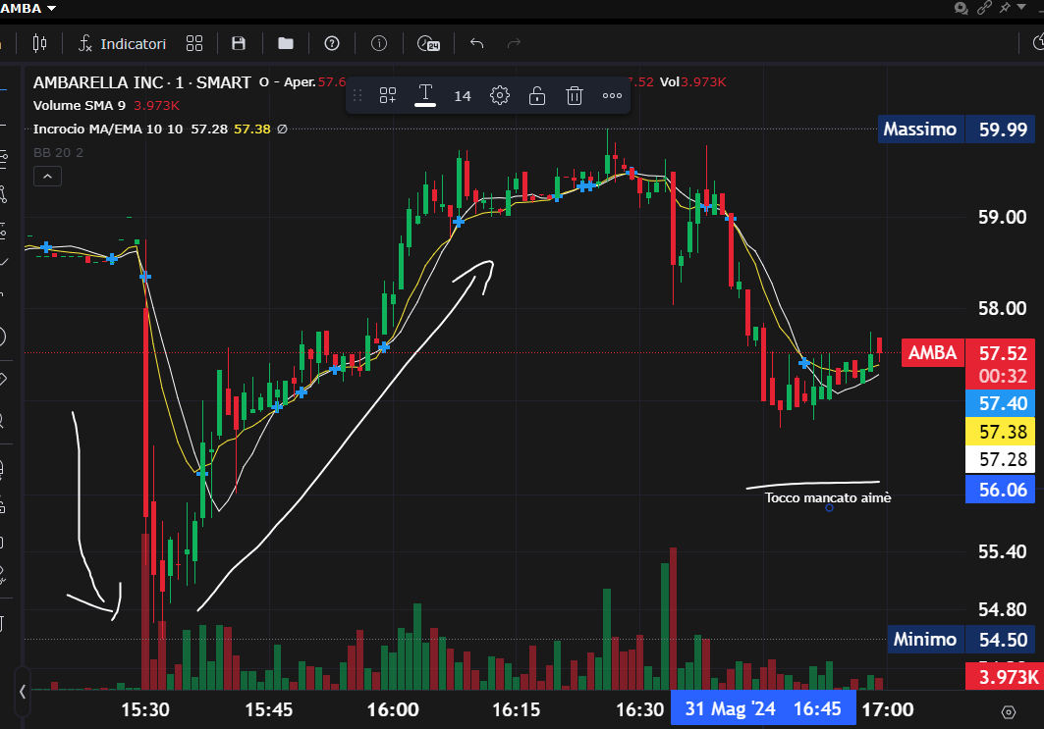This screenshot has height=729, width=1044.
Task: Click the ∅ symbol after the Incrocio MA/EMA values
Action: pos(282,130)
